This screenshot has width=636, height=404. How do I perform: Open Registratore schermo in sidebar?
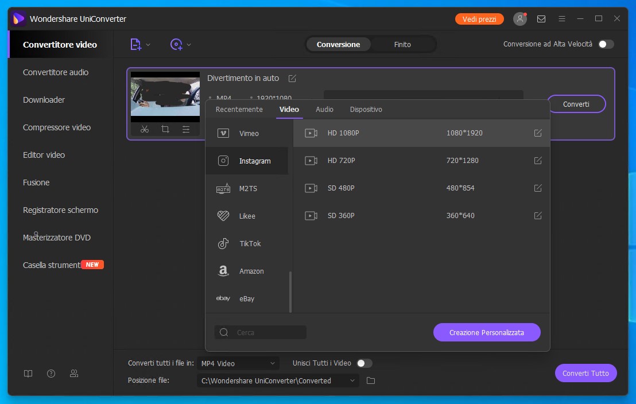[60, 210]
